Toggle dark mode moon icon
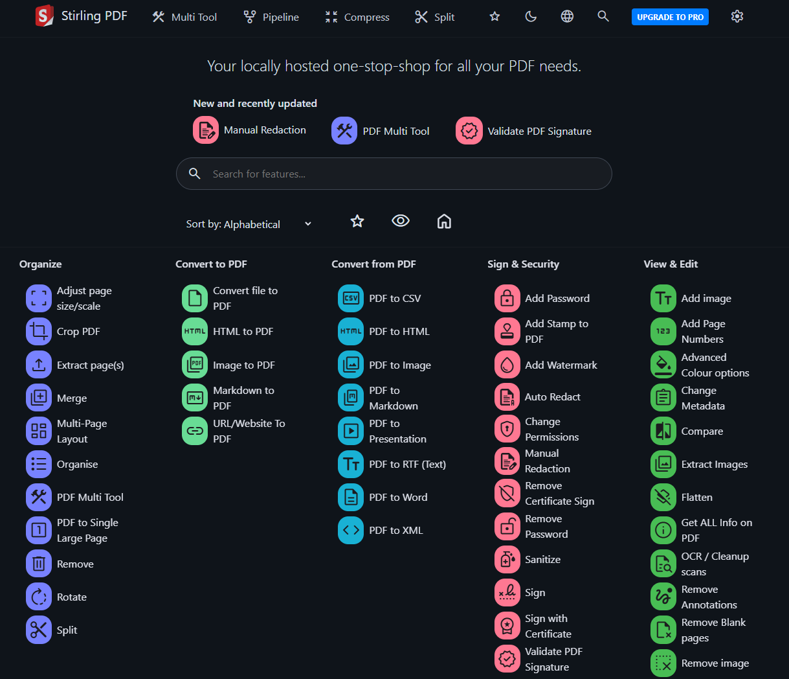 pos(531,17)
